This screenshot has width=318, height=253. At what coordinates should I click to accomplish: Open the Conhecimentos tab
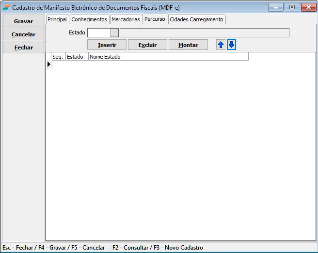tap(89, 19)
